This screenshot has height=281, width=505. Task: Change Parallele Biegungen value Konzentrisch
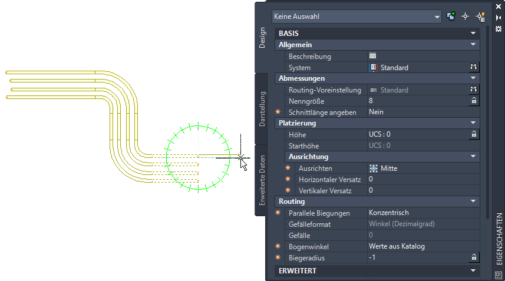click(x=423, y=213)
